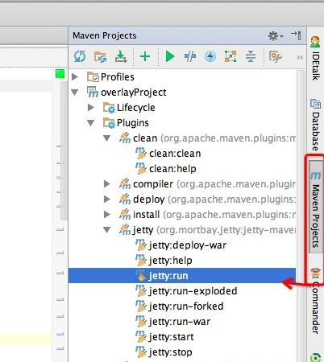Select the clean:help goal
This screenshot has width=324, height=362.
click(172, 169)
